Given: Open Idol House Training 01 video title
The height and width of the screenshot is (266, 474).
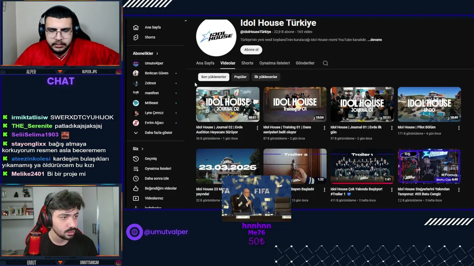Looking at the screenshot, I should click(287, 130).
